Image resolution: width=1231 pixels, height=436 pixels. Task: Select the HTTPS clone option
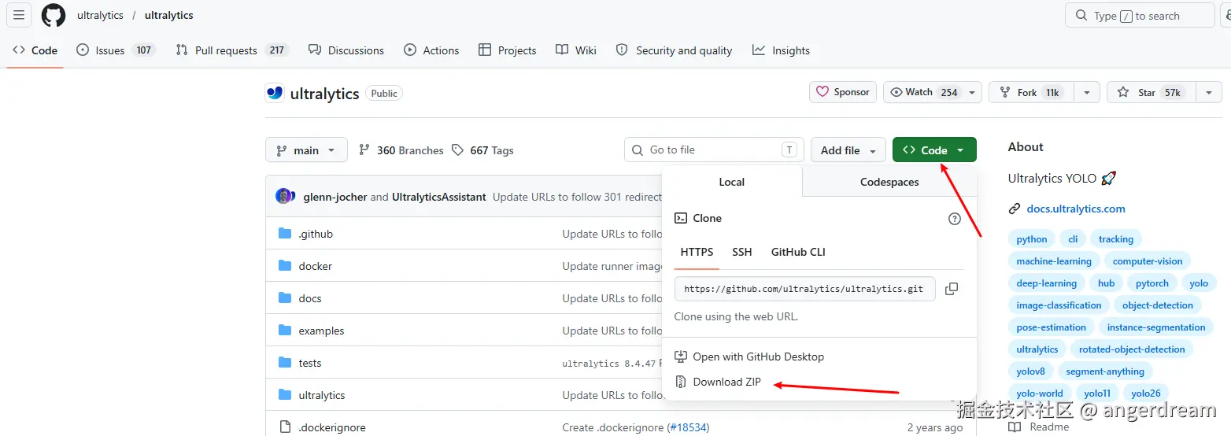(697, 253)
